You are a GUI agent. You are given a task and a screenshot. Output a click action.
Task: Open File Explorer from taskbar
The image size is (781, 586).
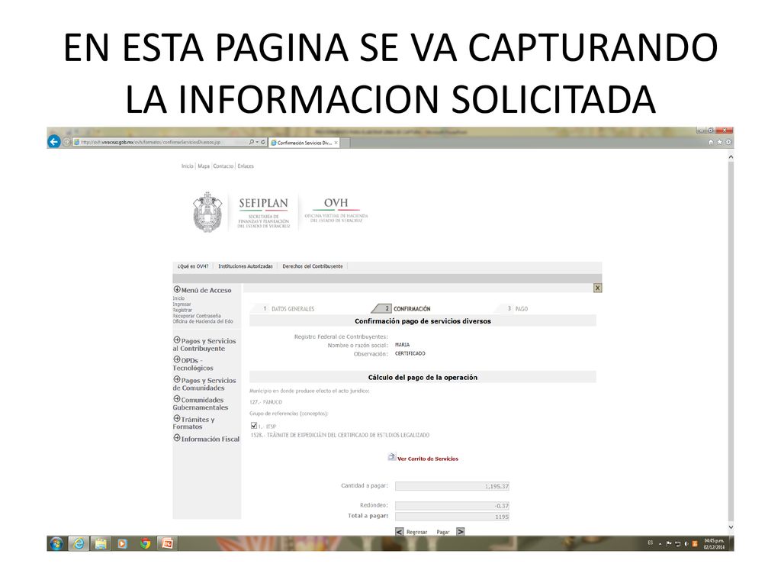coord(101,543)
